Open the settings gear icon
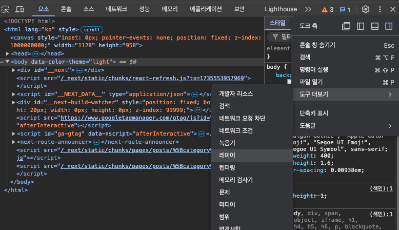The height and width of the screenshot is (230, 399). click(366, 9)
